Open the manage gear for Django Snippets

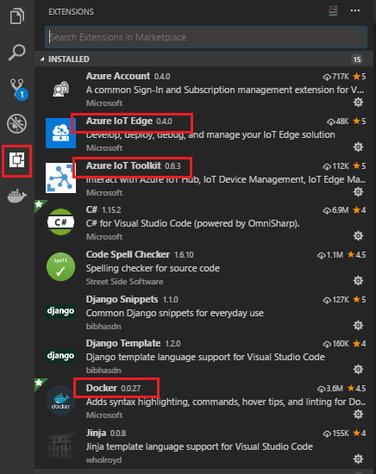click(359, 326)
